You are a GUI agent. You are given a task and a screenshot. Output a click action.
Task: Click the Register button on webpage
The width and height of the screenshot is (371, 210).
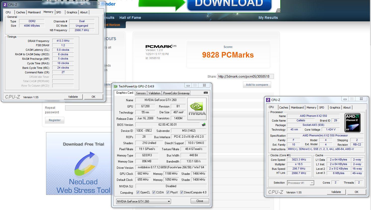tap(55, 120)
